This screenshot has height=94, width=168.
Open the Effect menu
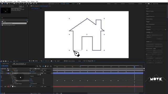19,2
